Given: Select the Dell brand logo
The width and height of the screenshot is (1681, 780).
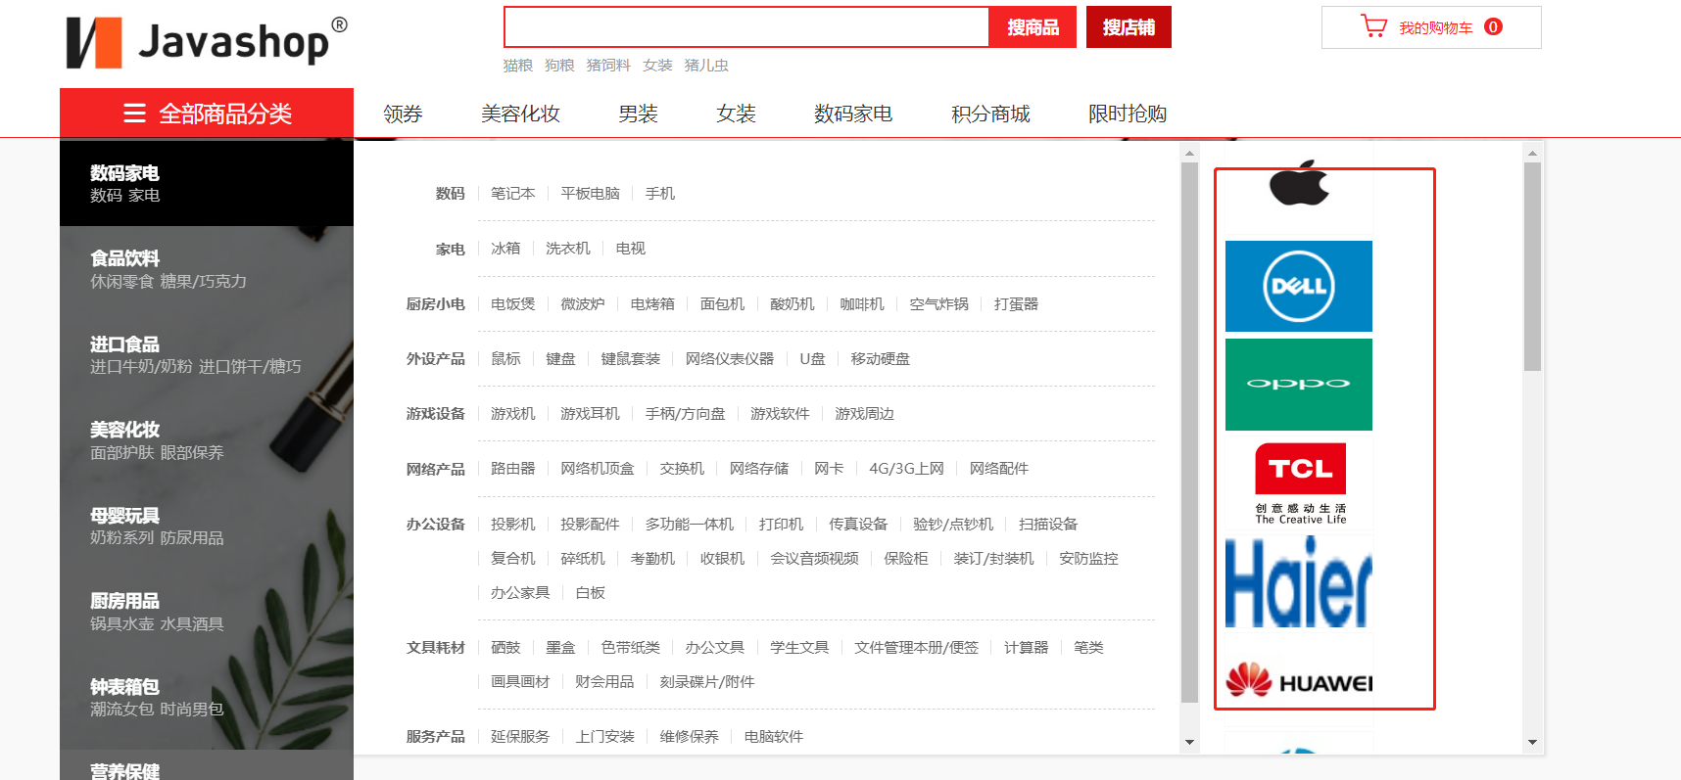Looking at the screenshot, I should [1299, 286].
